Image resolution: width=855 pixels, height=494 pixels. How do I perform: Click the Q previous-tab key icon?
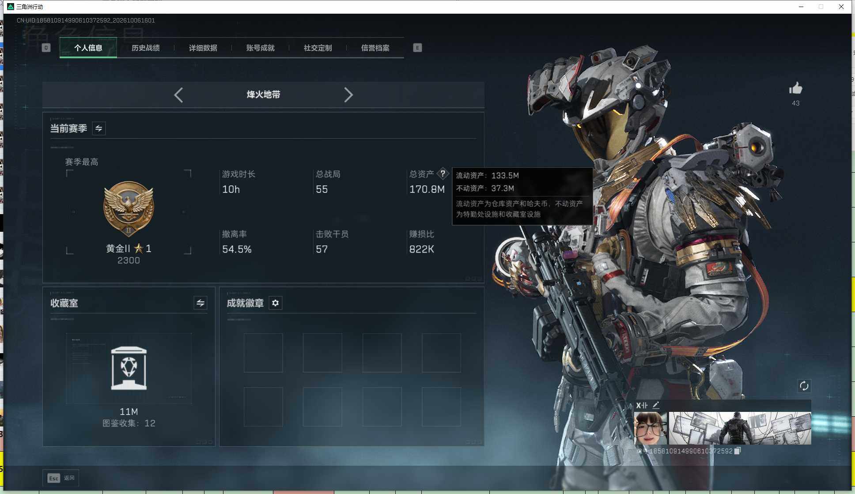[x=46, y=48]
